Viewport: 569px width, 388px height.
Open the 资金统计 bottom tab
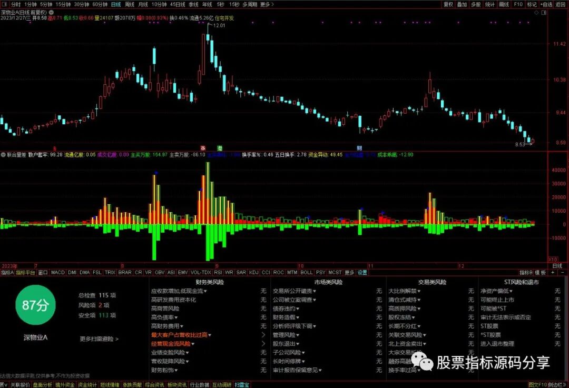pyautogui.click(x=87, y=385)
